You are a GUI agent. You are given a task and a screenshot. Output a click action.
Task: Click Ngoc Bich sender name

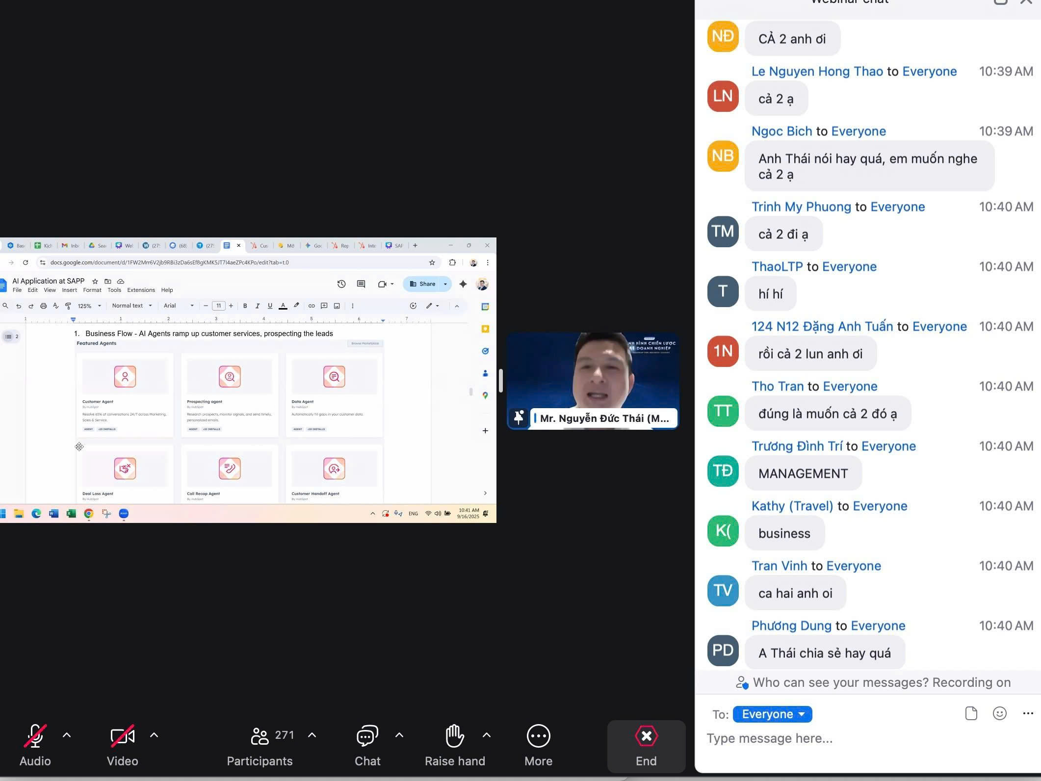tap(781, 131)
